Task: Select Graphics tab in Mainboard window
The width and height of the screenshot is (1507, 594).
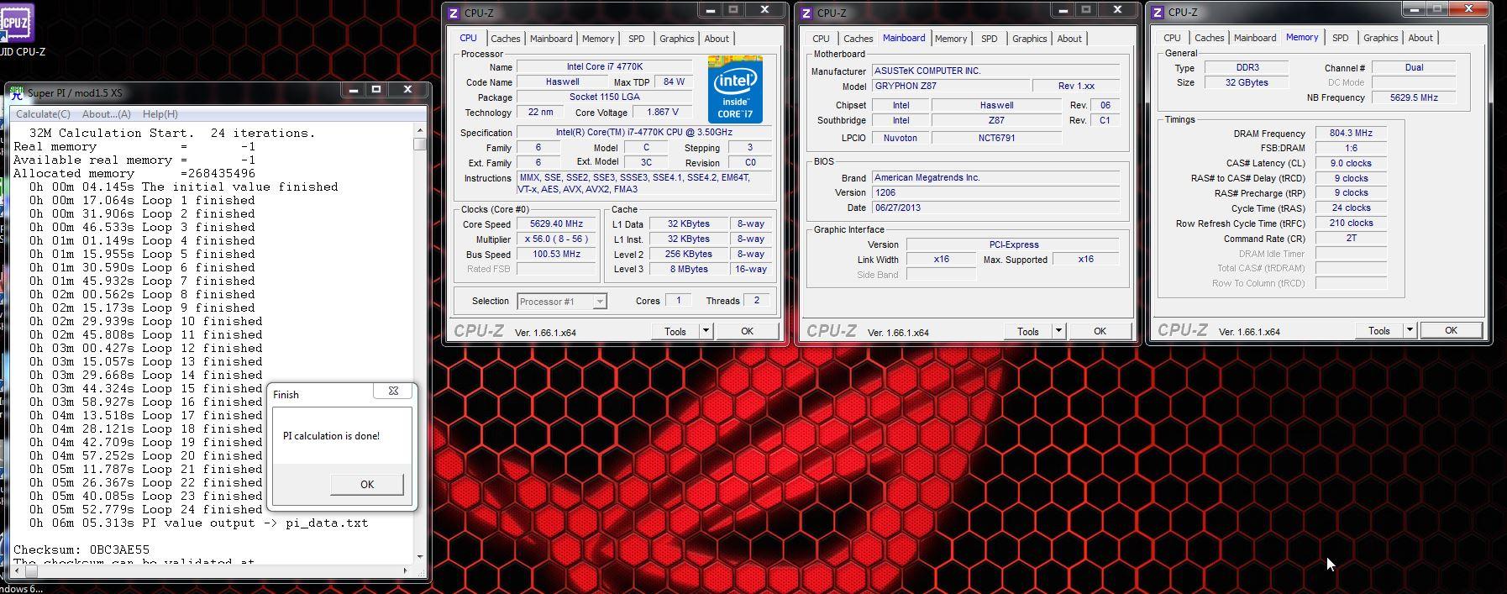Action: (x=1030, y=39)
